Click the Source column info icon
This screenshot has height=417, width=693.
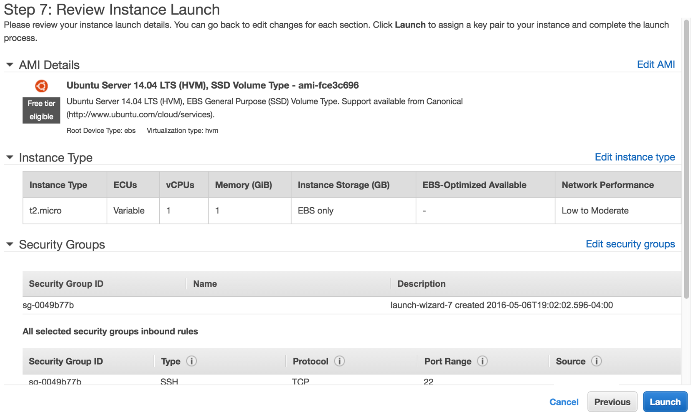click(597, 361)
